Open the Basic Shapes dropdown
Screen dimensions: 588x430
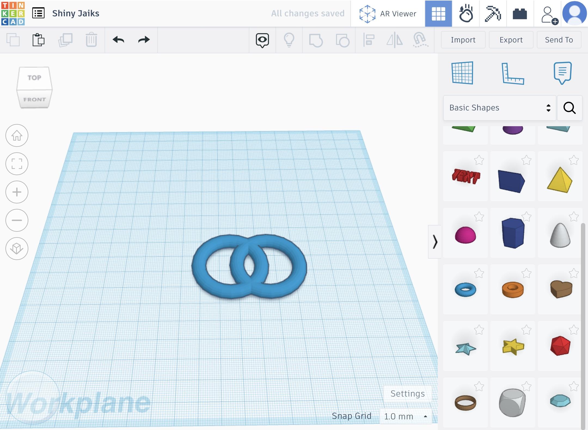coord(500,108)
